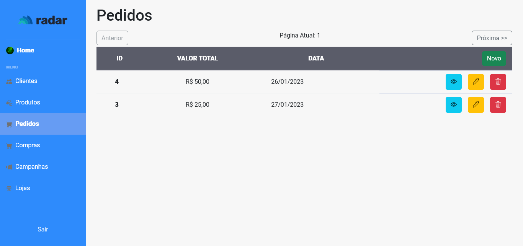Click the VALOR TOTAL column header
Image resolution: width=523 pixels, height=246 pixels.
click(198, 59)
